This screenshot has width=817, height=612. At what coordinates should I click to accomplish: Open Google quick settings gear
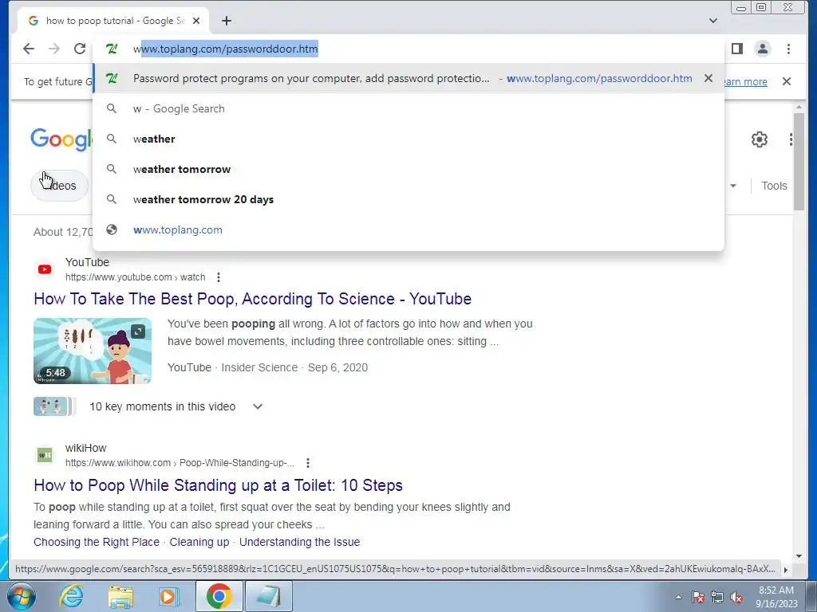[x=760, y=139]
